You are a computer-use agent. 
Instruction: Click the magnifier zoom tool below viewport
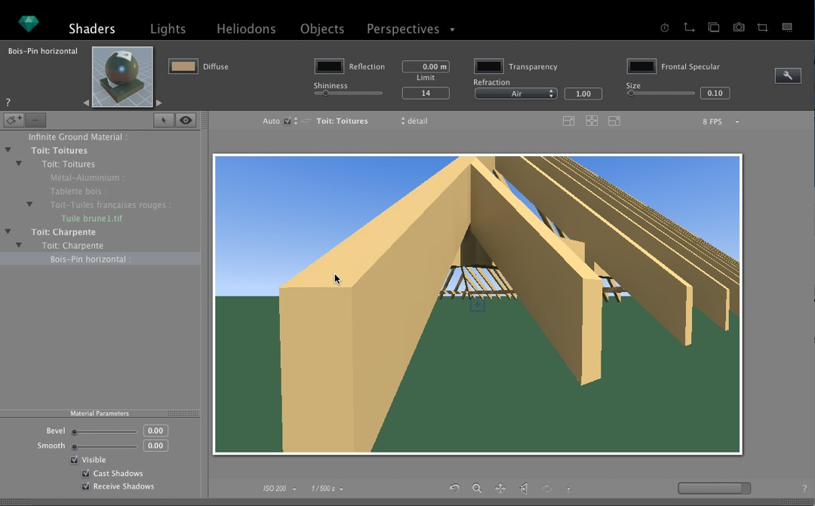coord(477,489)
